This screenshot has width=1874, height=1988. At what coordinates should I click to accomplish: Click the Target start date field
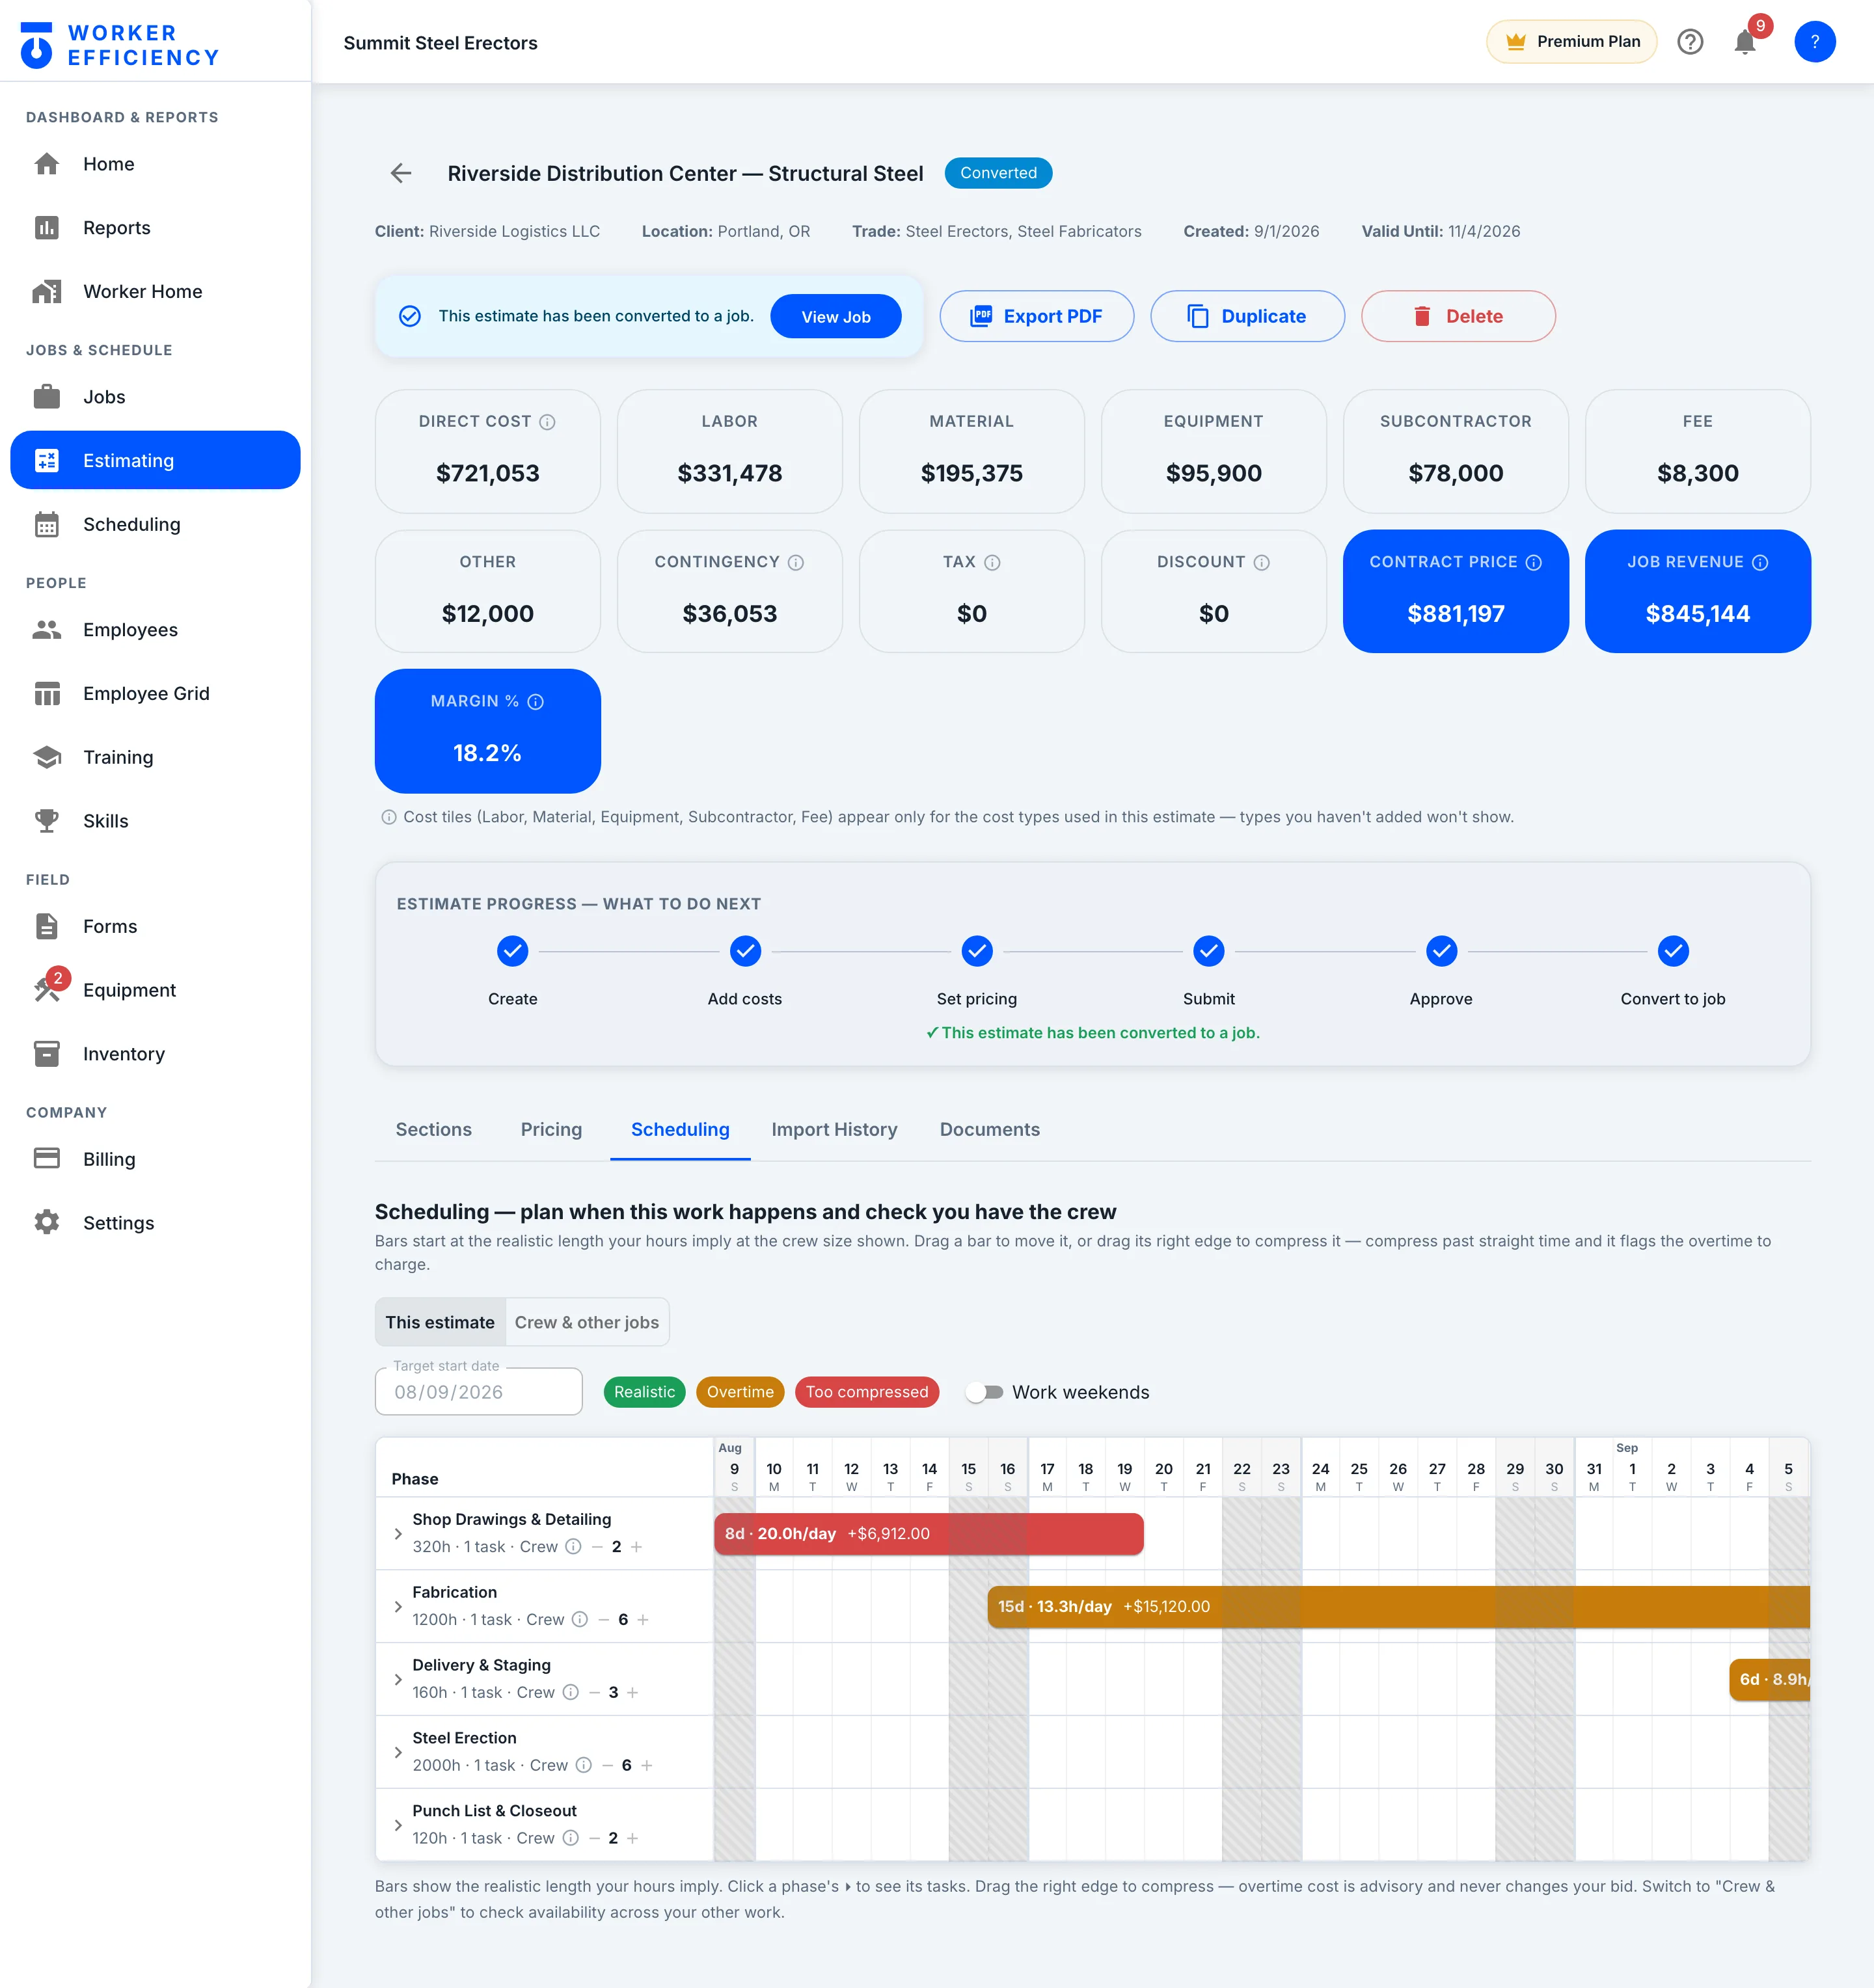(x=478, y=1392)
